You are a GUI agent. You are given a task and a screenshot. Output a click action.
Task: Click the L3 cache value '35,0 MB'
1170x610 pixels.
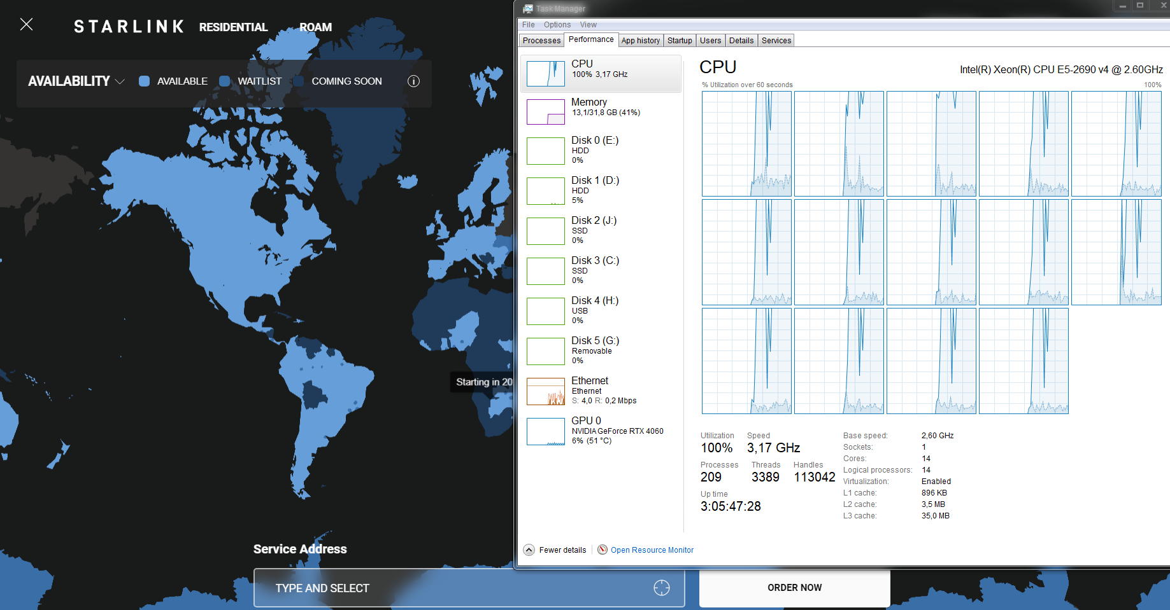935,516
